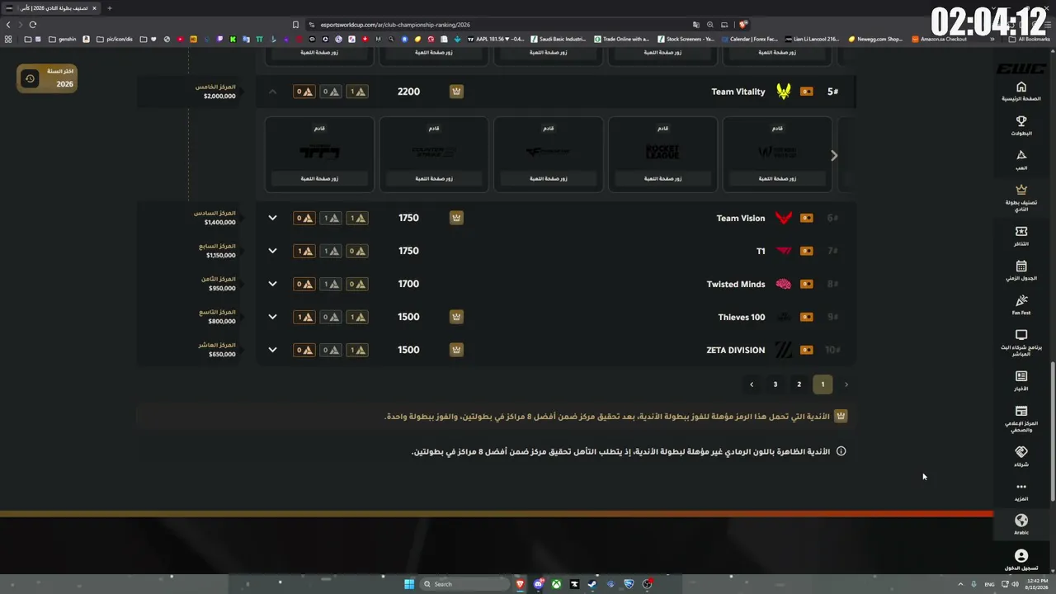Open a new browser tab
The height and width of the screenshot is (594, 1056).
(x=109, y=8)
